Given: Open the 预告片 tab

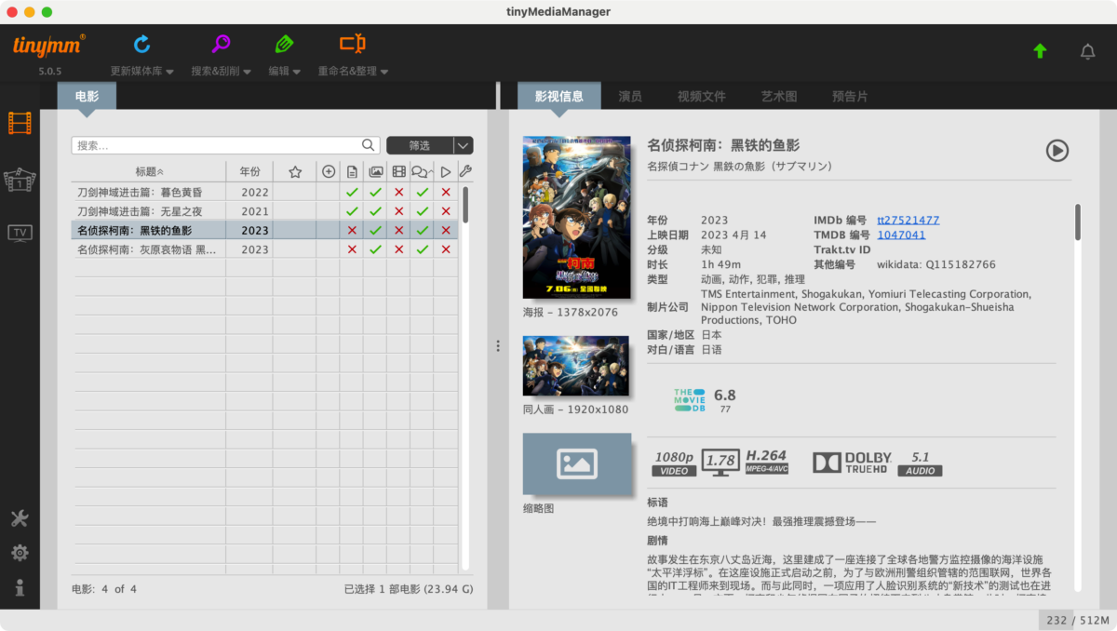Looking at the screenshot, I should [850, 96].
